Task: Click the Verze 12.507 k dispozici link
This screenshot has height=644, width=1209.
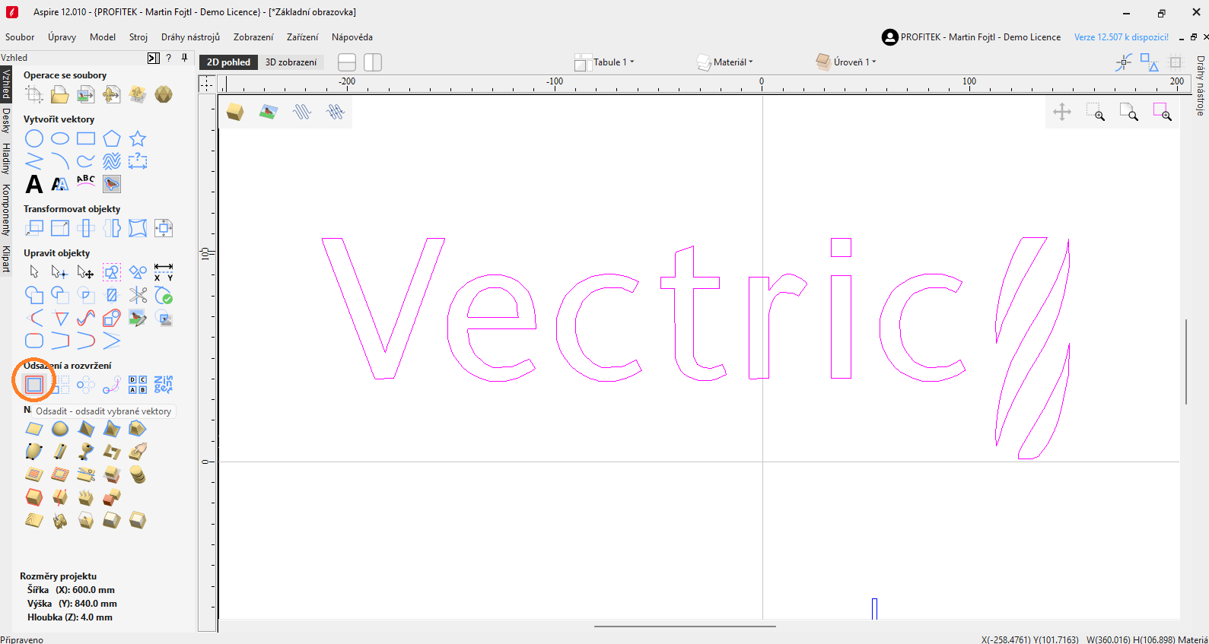Action: click(x=1121, y=37)
